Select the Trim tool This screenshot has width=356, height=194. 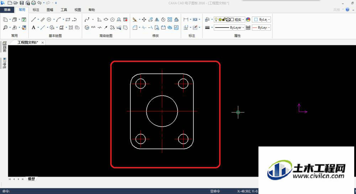[144, 28]
